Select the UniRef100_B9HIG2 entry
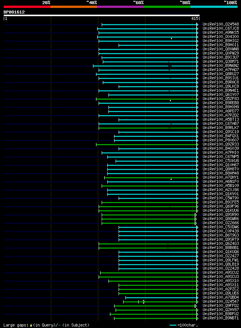 coord(221,41)
